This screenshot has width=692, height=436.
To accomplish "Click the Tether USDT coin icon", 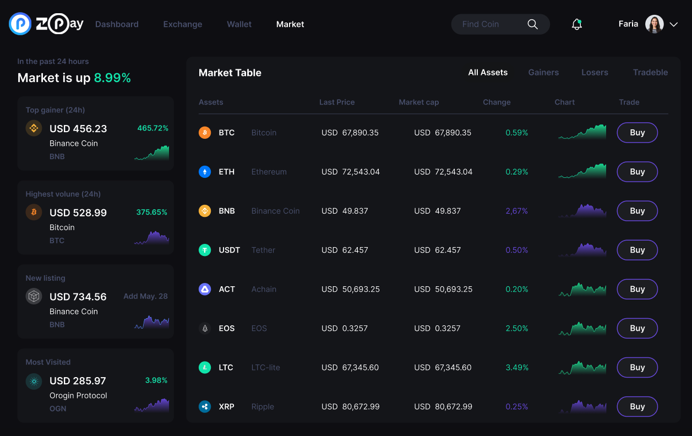I will [205, 250].
